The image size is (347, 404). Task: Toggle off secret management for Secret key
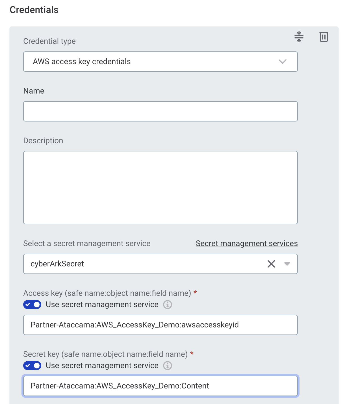click(x=32, y=366)
